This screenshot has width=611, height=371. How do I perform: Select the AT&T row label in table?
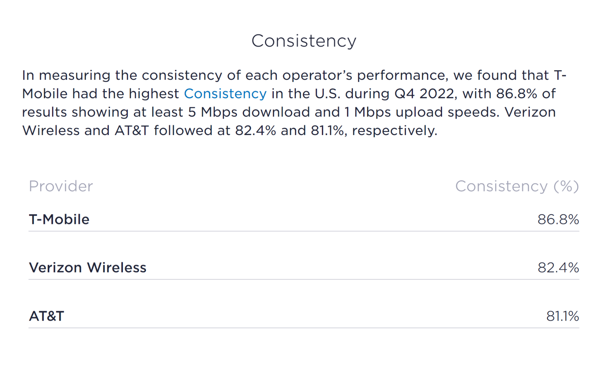46,316
